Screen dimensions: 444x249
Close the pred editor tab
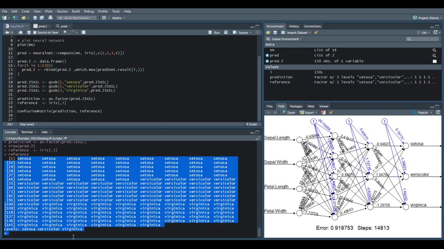click(x=69, y=26)
